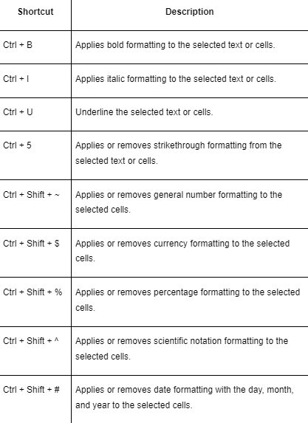Click the scientific notation formatting description
This screenshot has width=308, height=423.
pos(182,348)
